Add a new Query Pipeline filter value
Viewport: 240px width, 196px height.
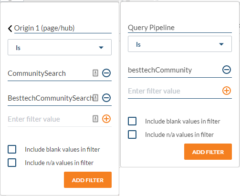(x=227, y=91)
